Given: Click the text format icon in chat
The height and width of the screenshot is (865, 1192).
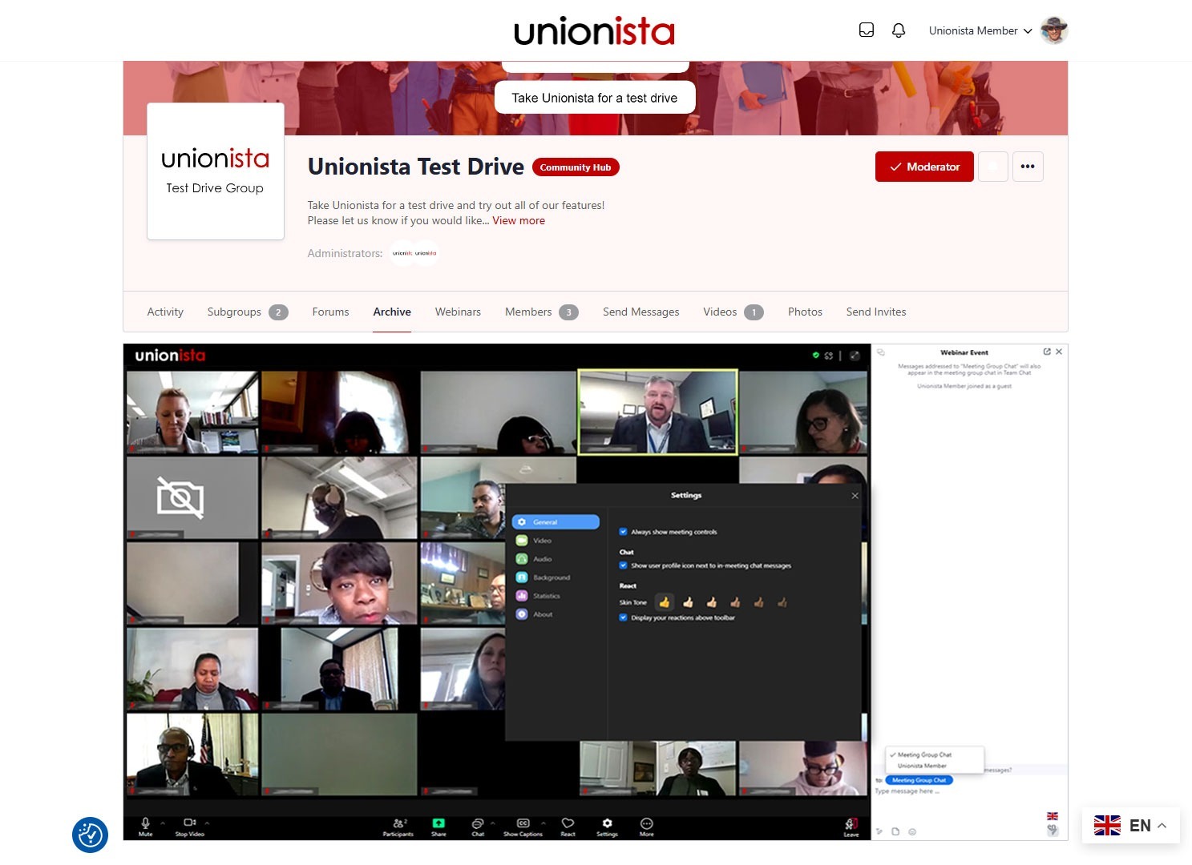Looking at the screenshot, I should [x=879, y=831].
